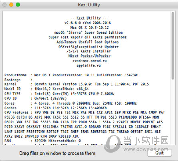Click the '-- Kext Utility --' heading line
This screenshot has height=161, width=178.
pos(89,18)
